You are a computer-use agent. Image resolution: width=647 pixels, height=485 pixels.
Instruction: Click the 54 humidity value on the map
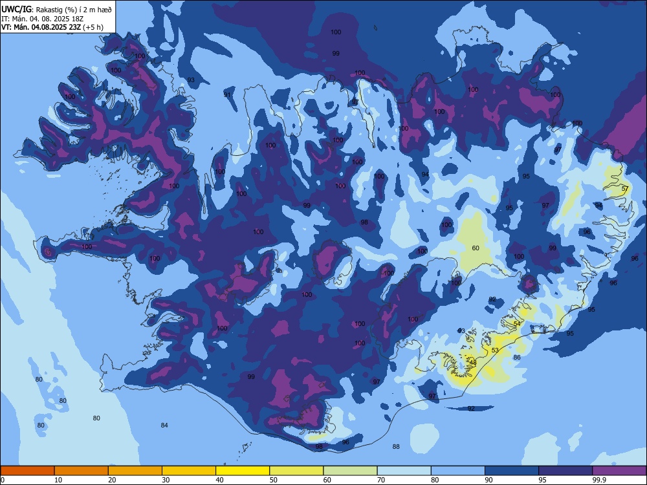[x=518, y=324]
